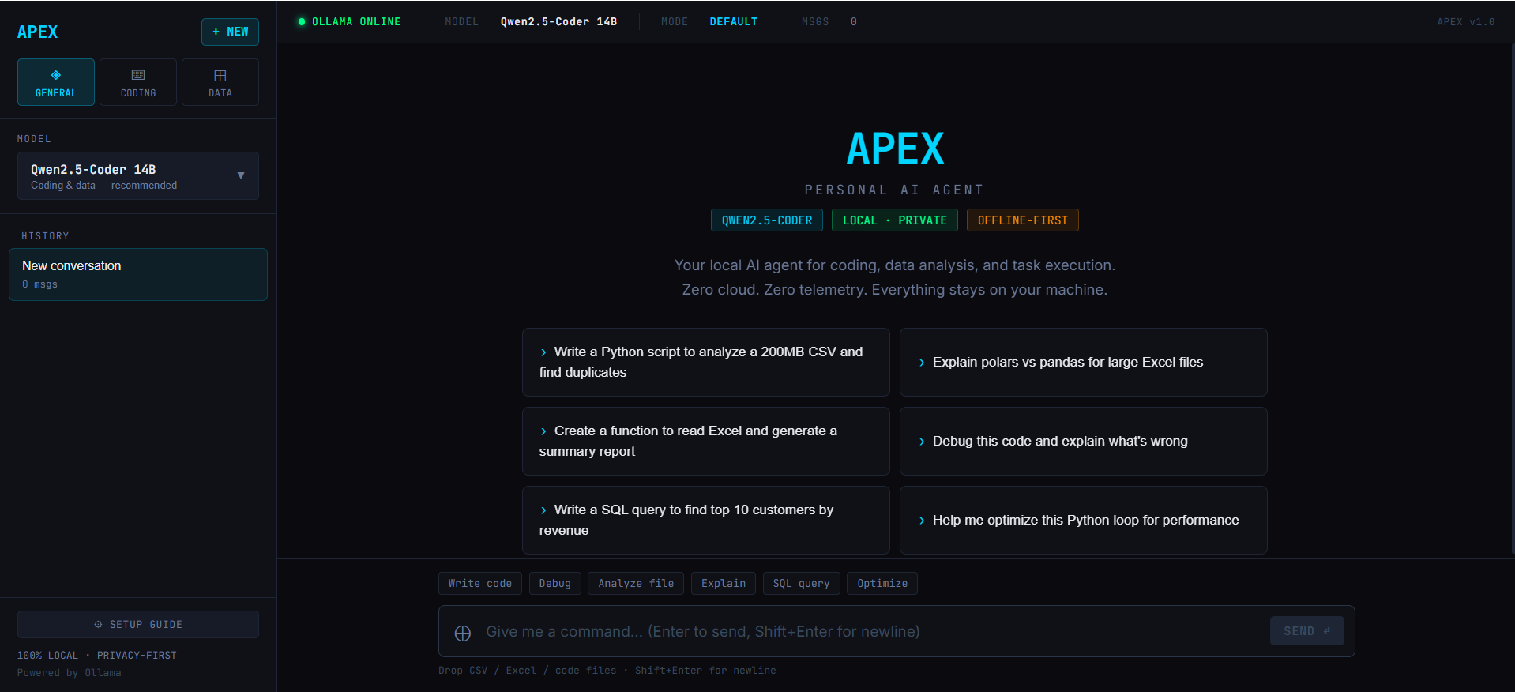Click the gear icon in Setup Guide
The width and height of the screenshot is (1515, 692).
98,624
